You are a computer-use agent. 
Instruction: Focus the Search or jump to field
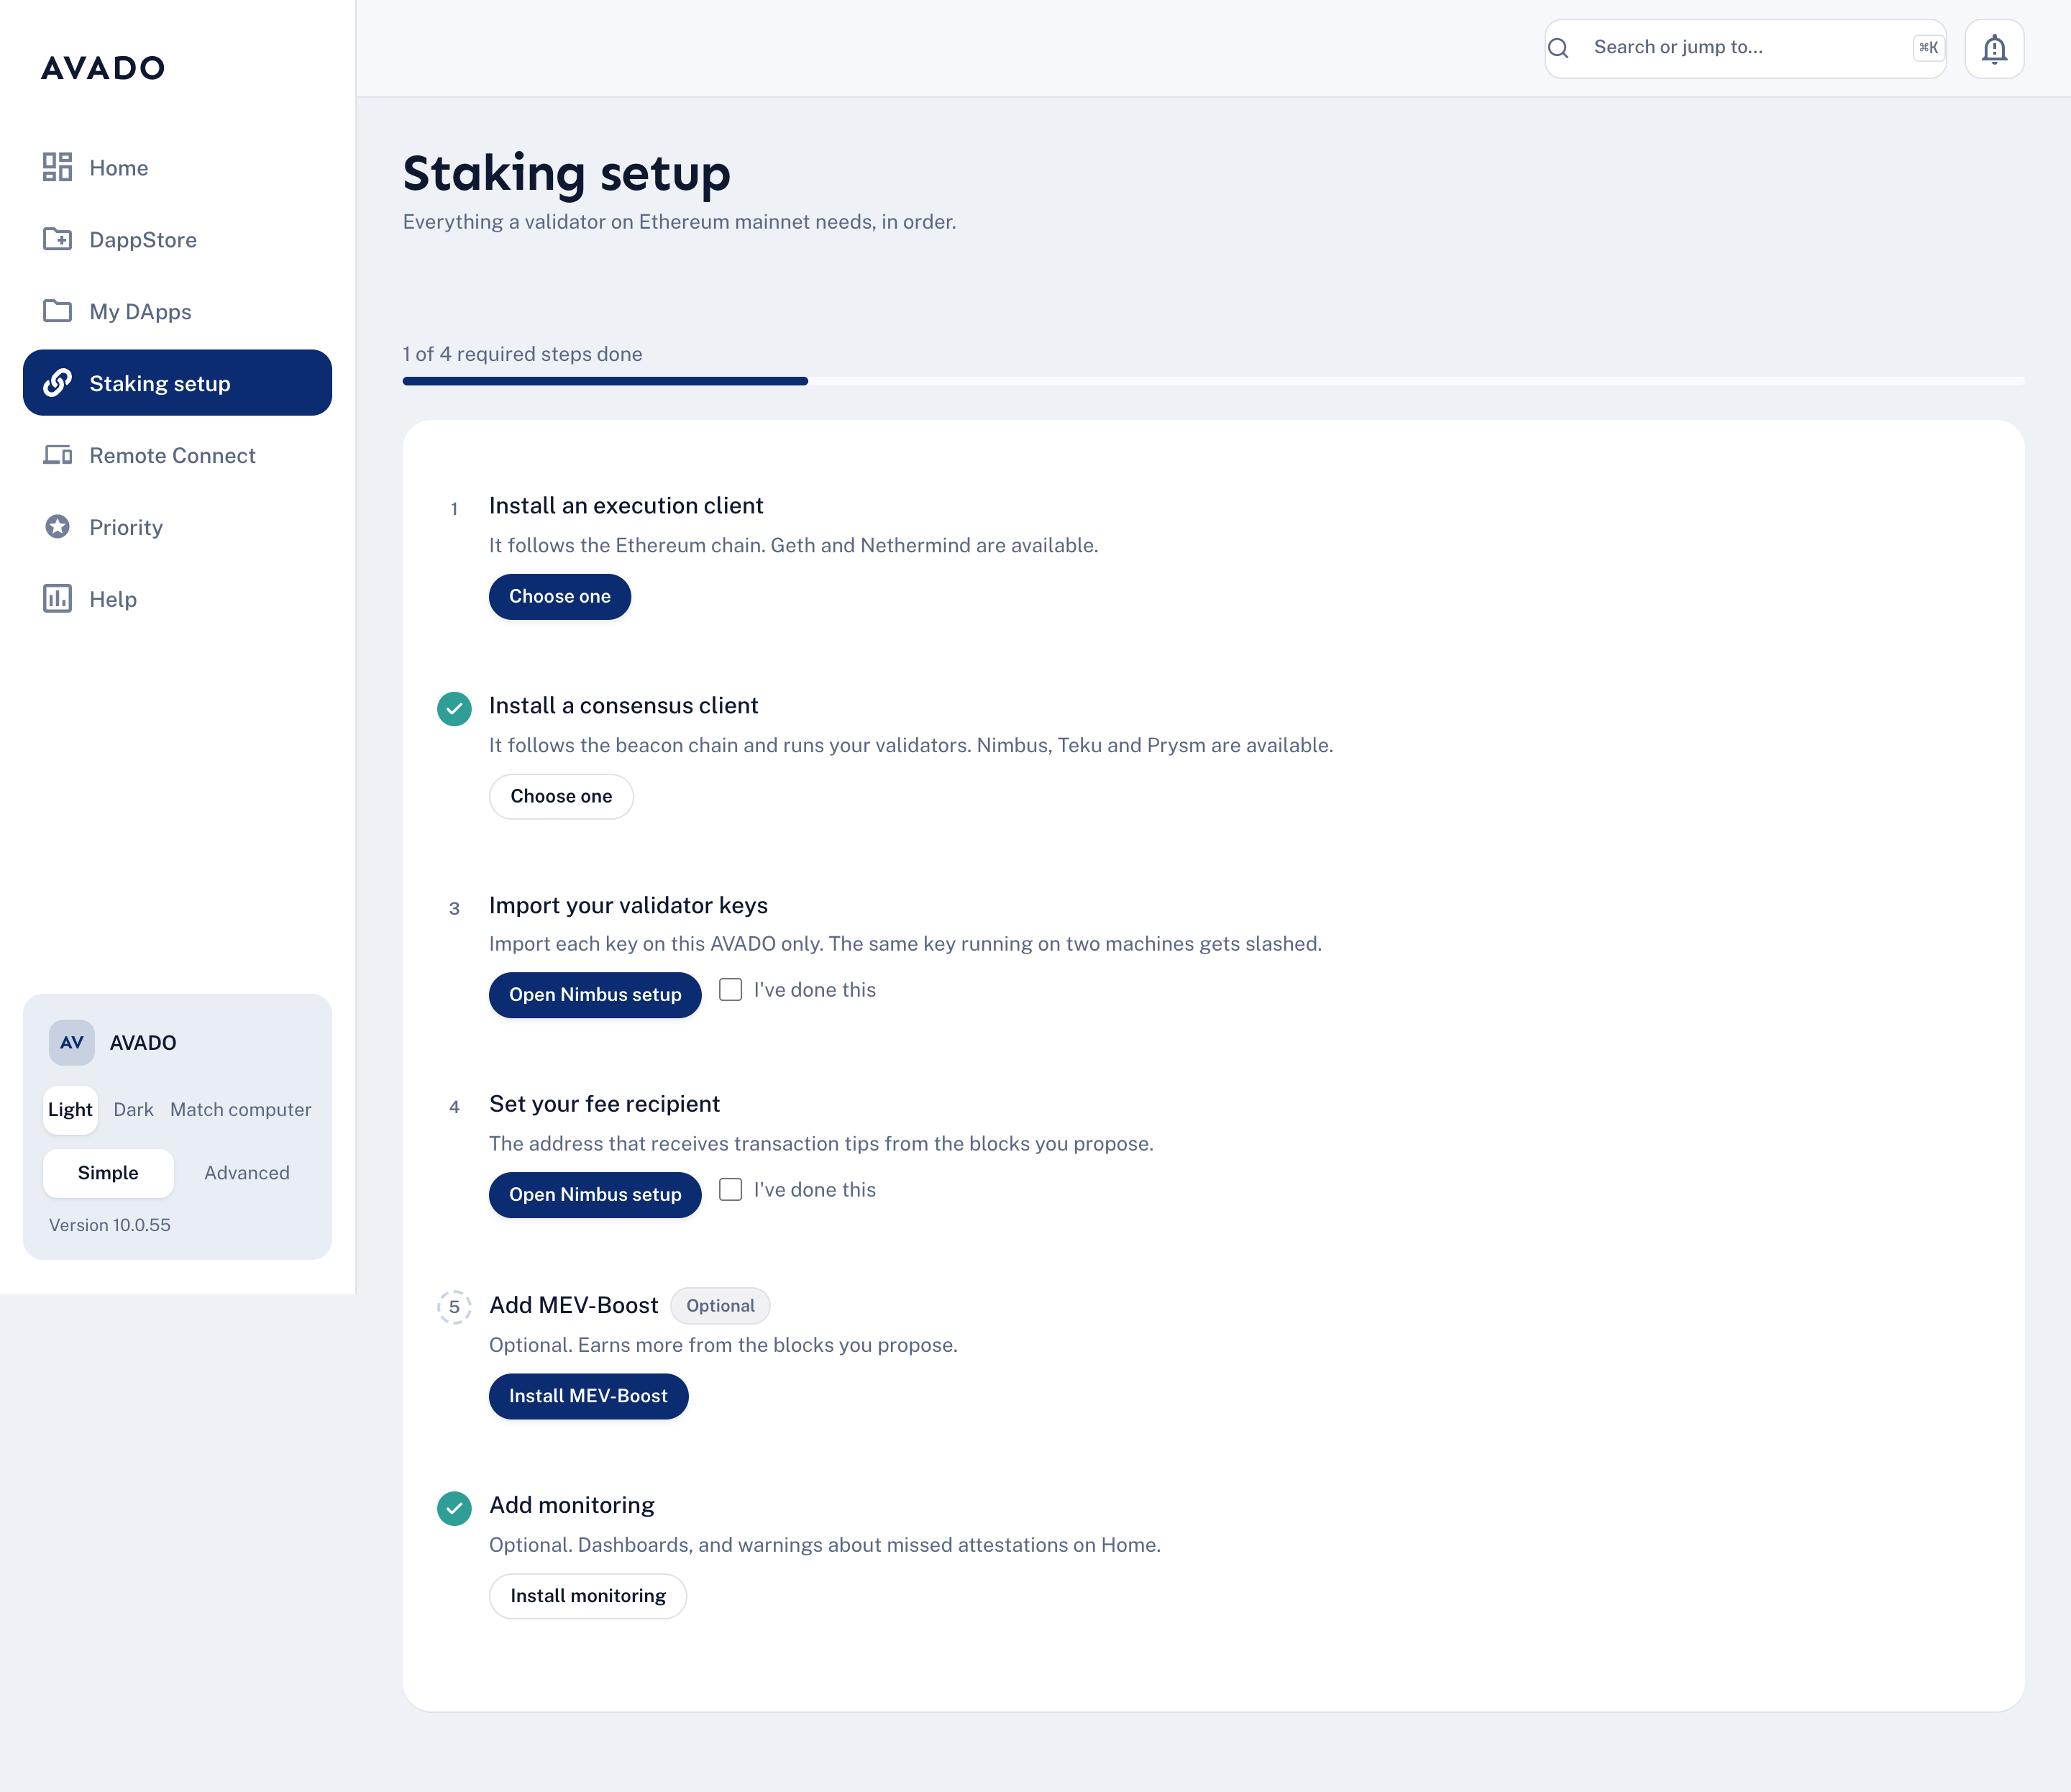coord(1745,48)
